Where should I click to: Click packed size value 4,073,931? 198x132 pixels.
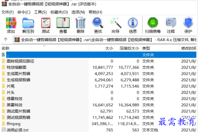(130, 74)
